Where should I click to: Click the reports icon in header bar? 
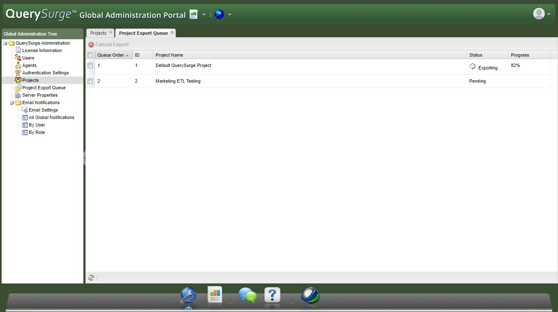pyautogui.click(x=194, y=14)
